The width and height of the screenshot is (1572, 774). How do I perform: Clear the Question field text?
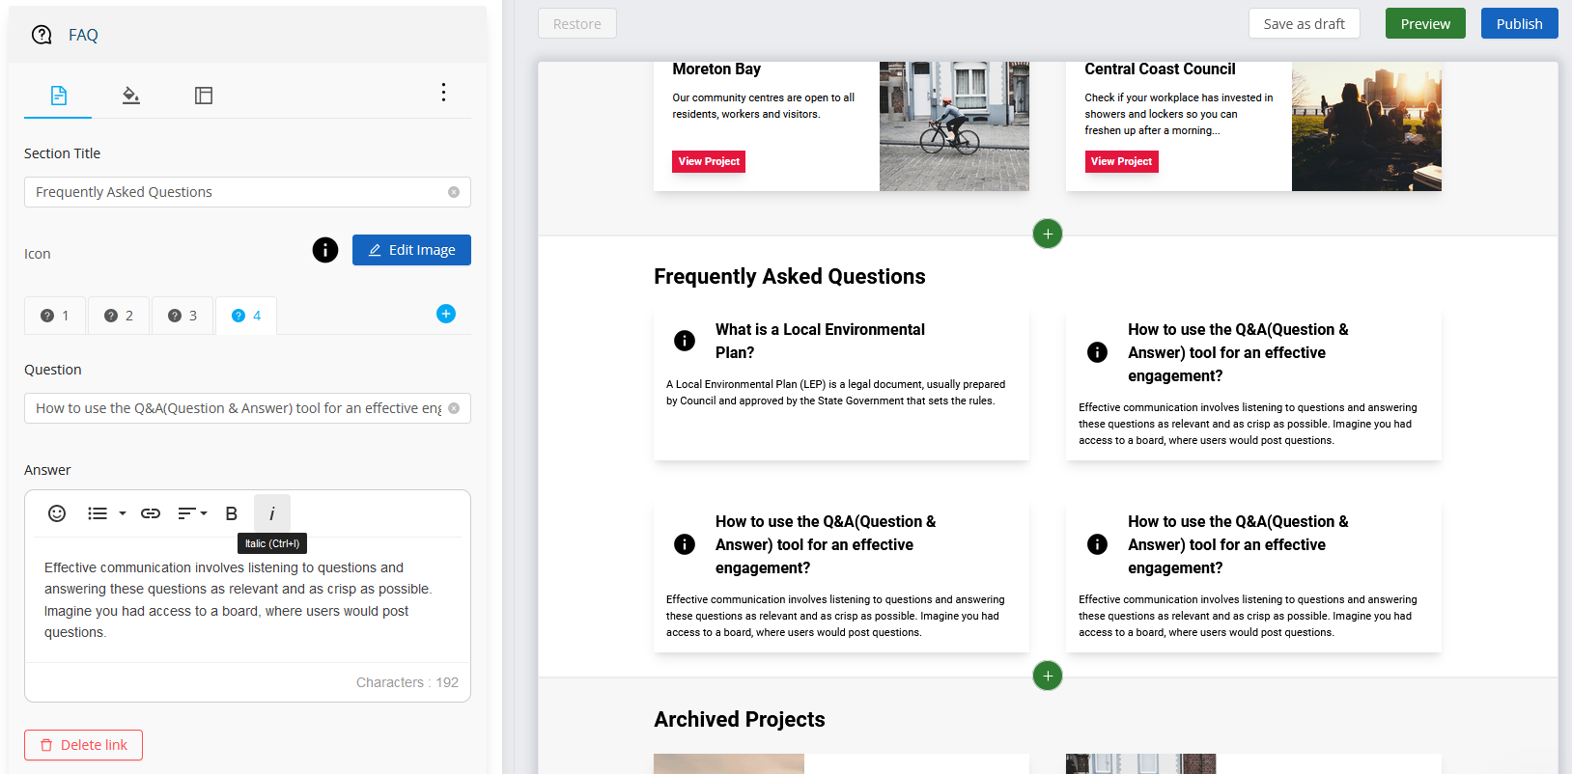454,408
